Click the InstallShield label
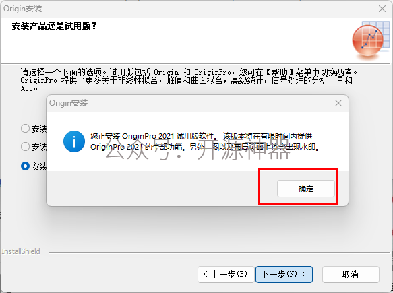Viewport: 393px width, 293px height. 21,251
